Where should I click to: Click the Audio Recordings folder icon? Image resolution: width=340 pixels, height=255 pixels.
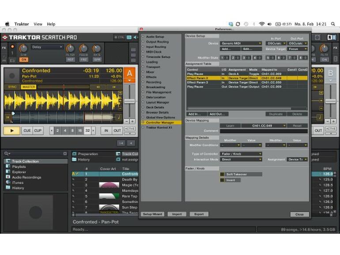8,177
